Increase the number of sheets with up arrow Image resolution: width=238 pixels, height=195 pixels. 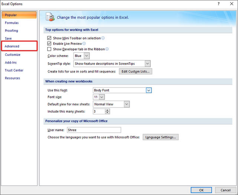[107, 110]
